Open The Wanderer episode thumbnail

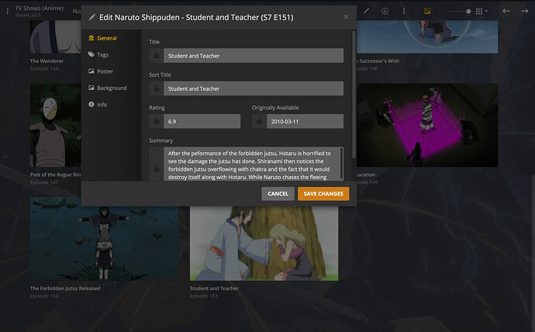coord(56,36)
